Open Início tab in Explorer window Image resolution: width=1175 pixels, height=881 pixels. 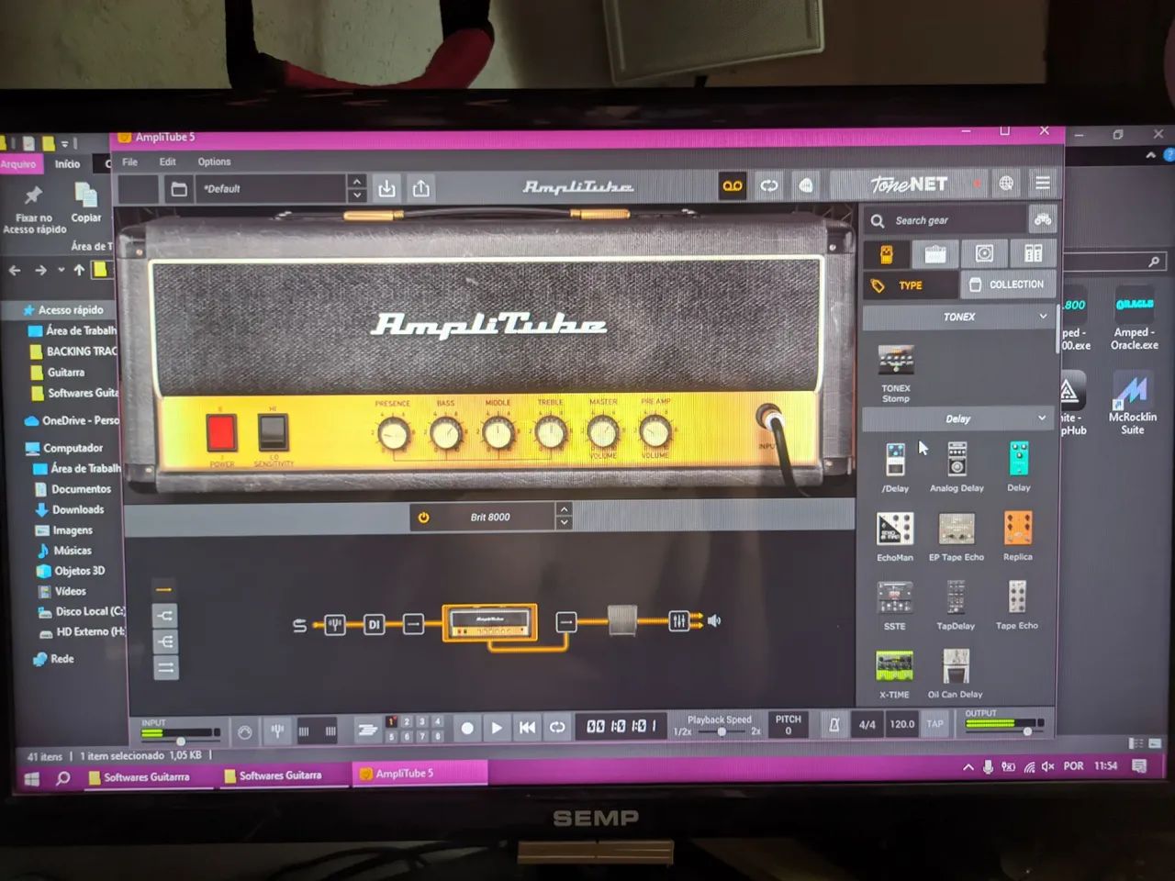click(67, 164)
